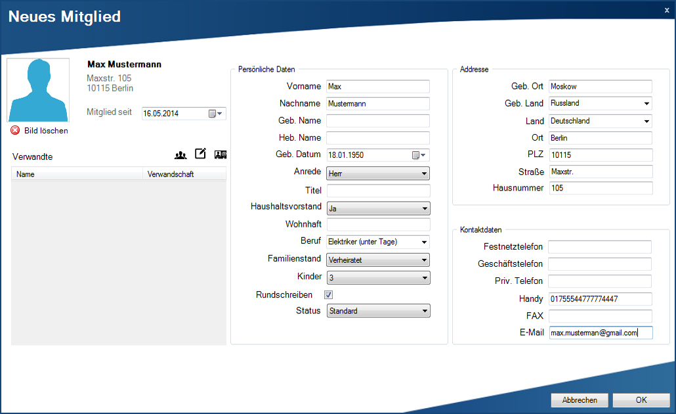676x414 pixels.
Task: Expand the Anrede dropdown
Action: 425,173
